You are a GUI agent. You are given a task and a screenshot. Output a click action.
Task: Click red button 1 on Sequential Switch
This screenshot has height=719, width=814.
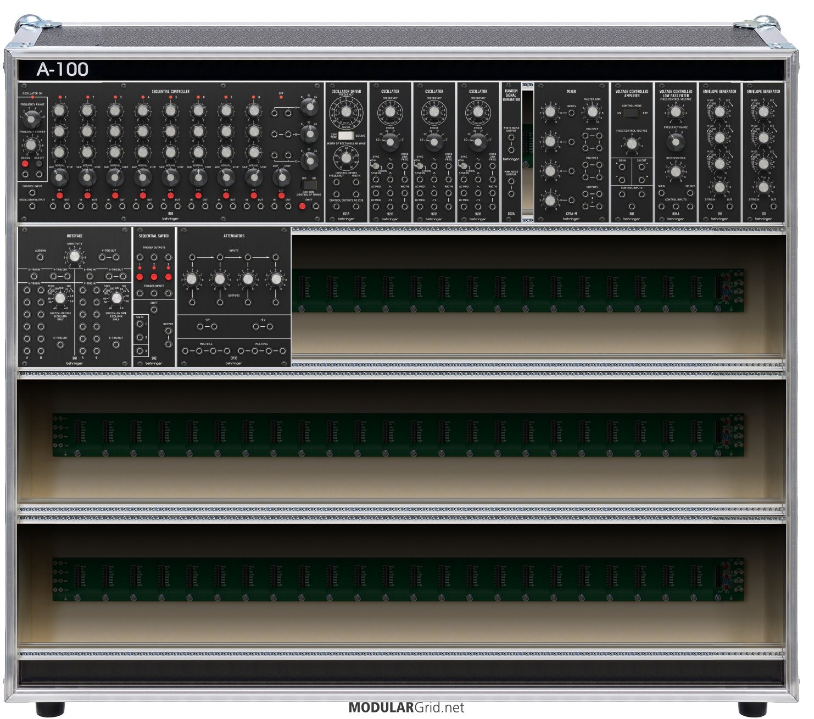point(140,277)
